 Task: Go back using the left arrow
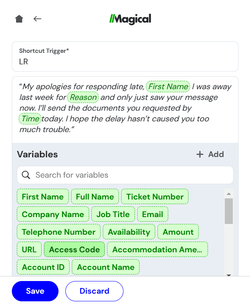[37, 19]
